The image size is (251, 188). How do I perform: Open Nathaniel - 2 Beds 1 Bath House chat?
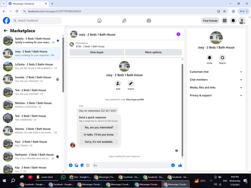point(31,156)
